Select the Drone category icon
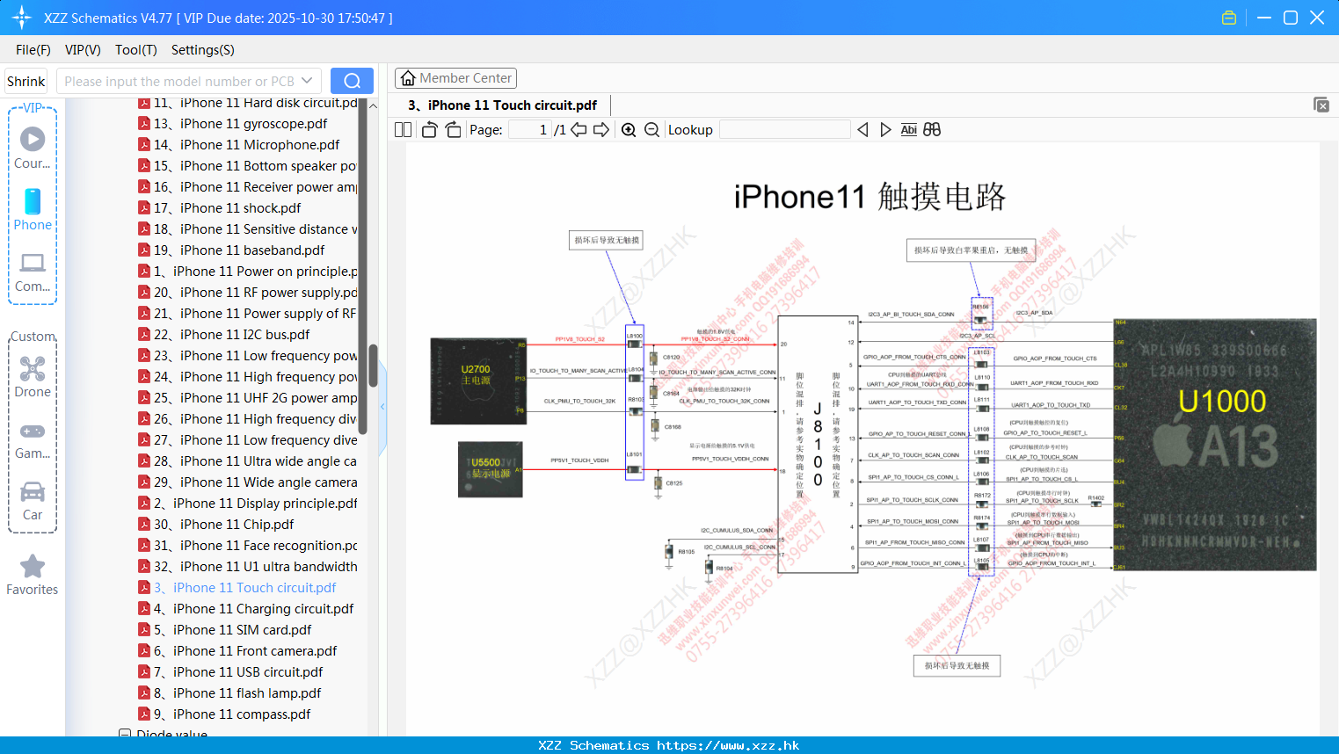Screen dimensions: 1339x754 [x=33, y=377]
